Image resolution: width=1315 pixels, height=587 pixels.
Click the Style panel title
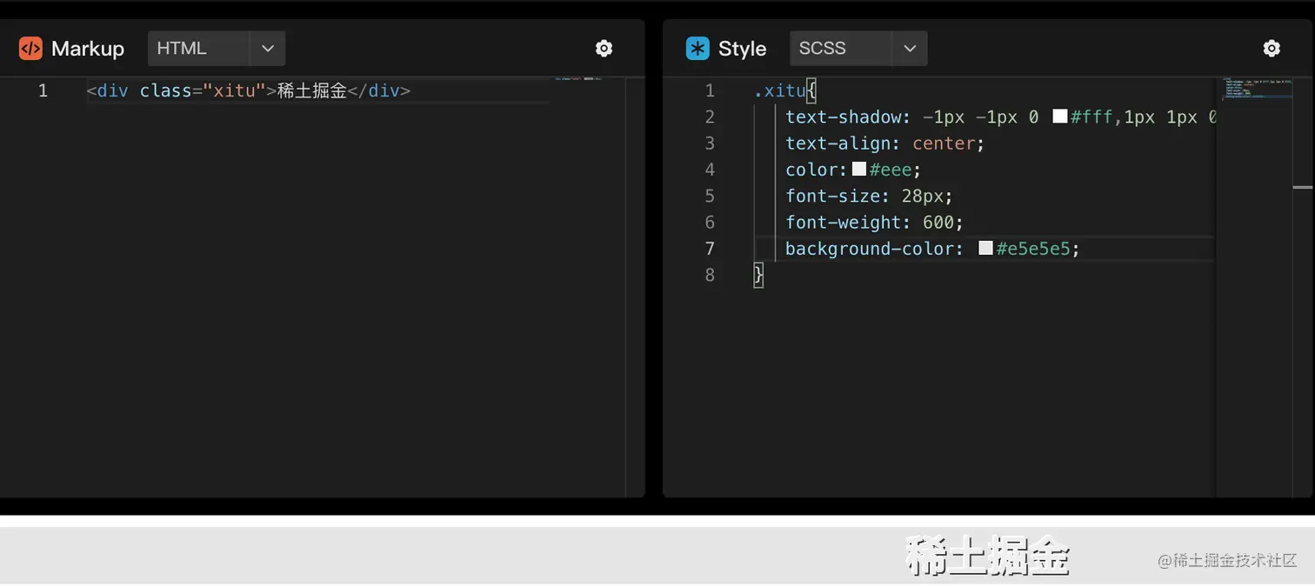point(742,49)
